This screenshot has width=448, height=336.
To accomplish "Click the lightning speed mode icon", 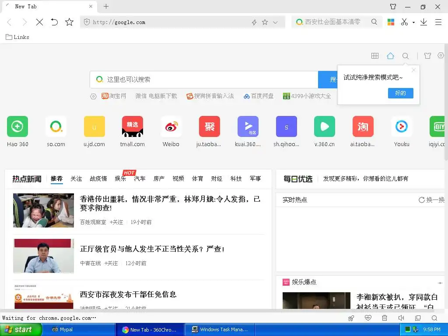I will tap(254, 22).
